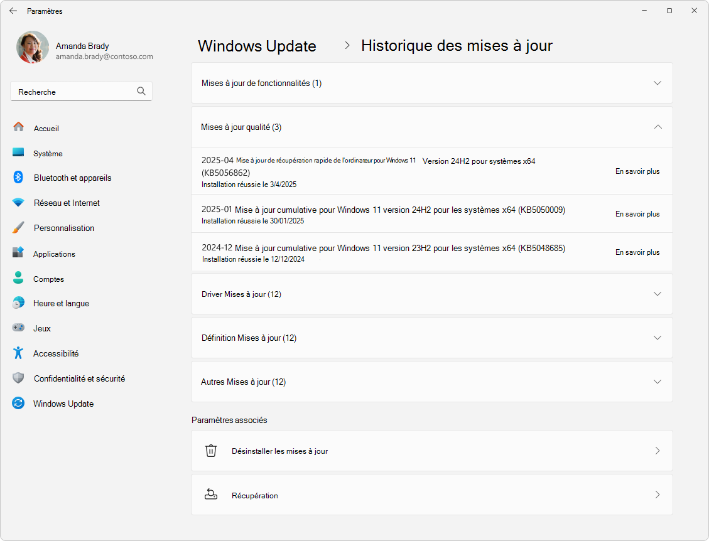Select Accessibilité label in sidebar
The height and width of the screenshot is (541, 709).
click(56, 353)
